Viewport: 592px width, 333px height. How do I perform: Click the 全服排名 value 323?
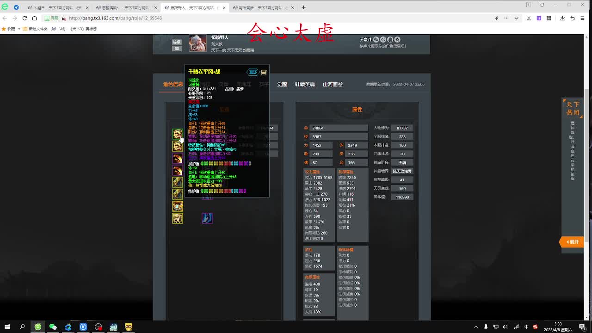pos(402,137)
